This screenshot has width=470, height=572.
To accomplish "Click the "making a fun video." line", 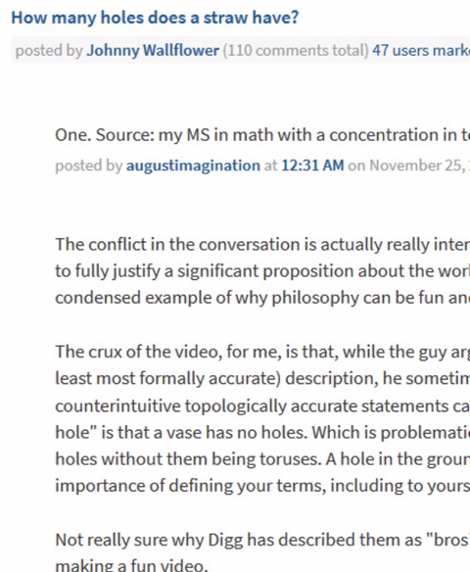I will [x=131, y=565].
